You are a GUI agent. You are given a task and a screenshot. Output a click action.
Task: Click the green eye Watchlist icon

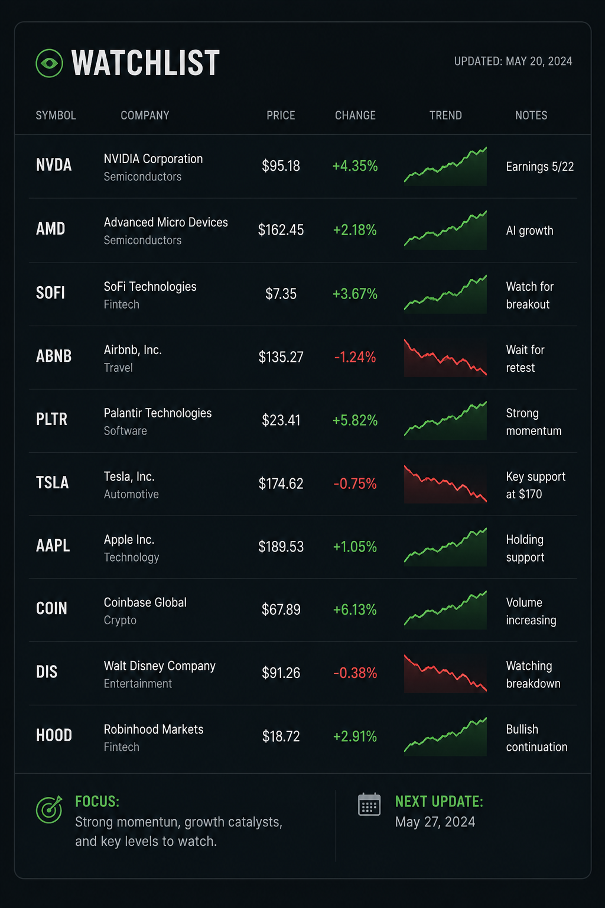[49, 63]
